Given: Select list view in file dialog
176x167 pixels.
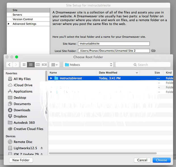Looking at the screenshot, I should point(31,65).
